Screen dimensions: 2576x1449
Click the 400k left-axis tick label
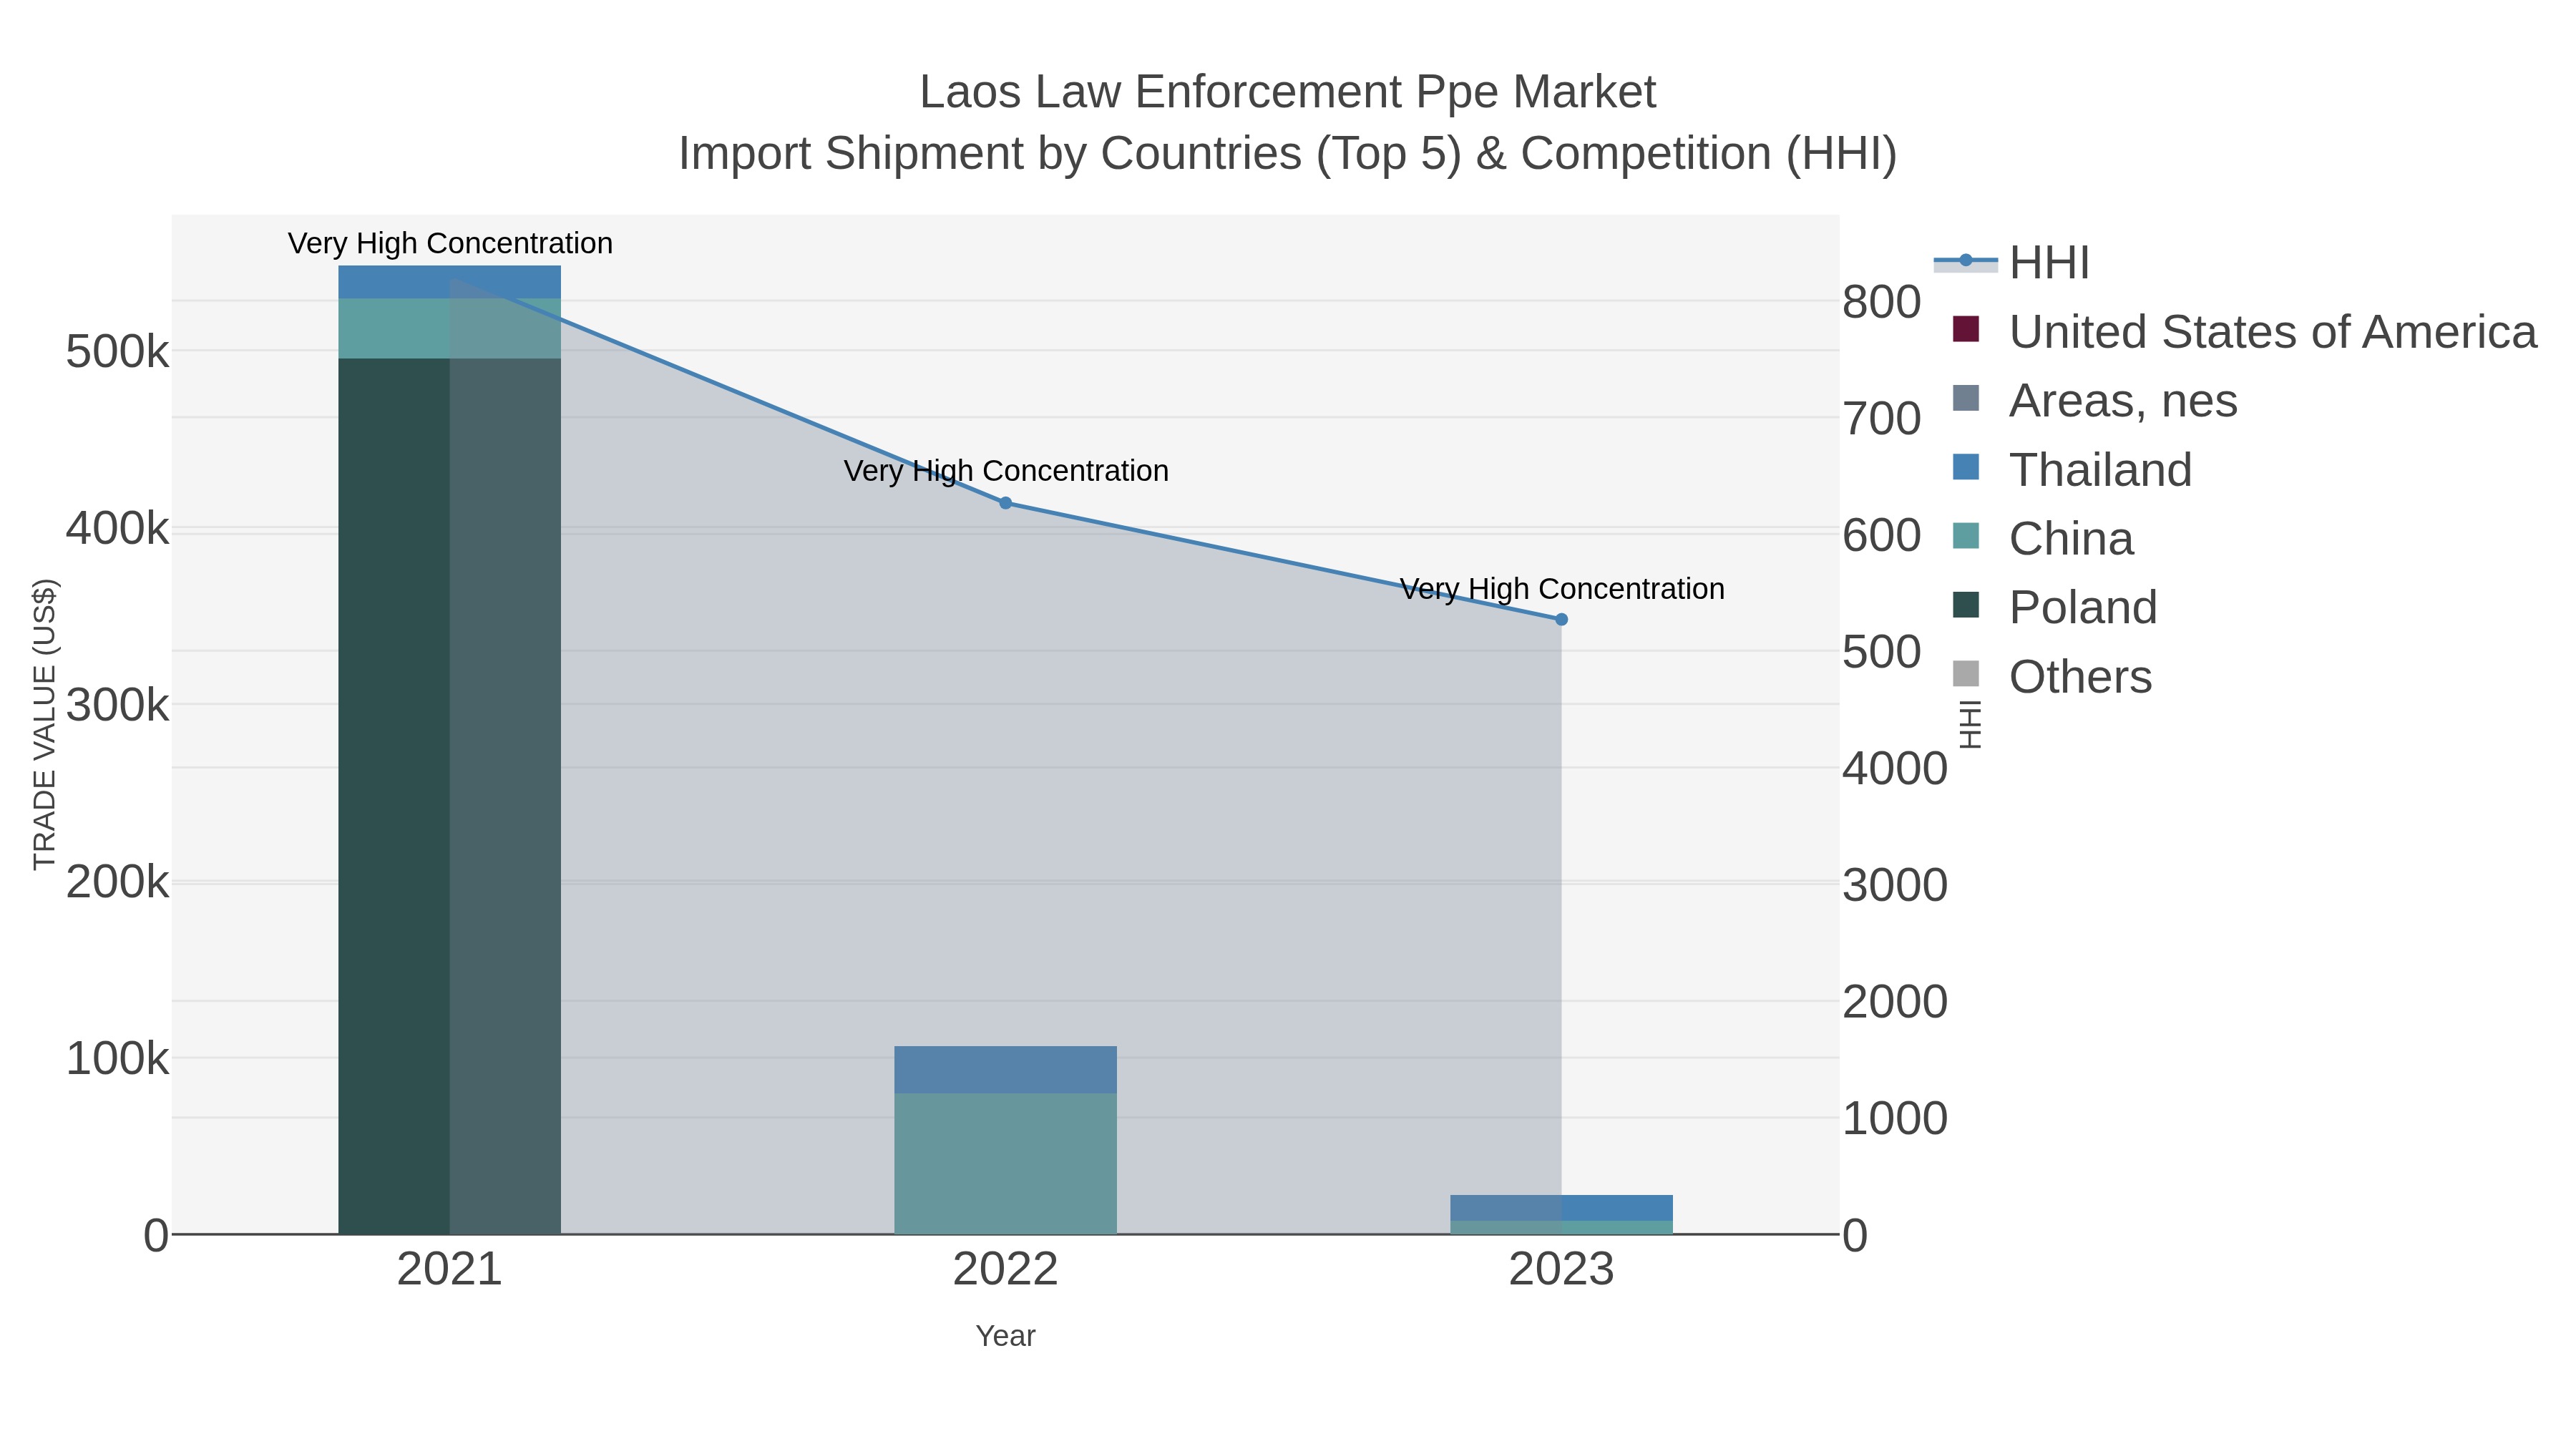click(118, 529)
